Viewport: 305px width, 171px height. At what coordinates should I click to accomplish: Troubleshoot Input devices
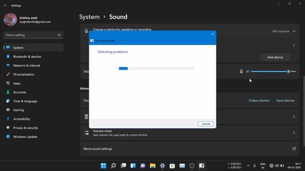[285, 101]
